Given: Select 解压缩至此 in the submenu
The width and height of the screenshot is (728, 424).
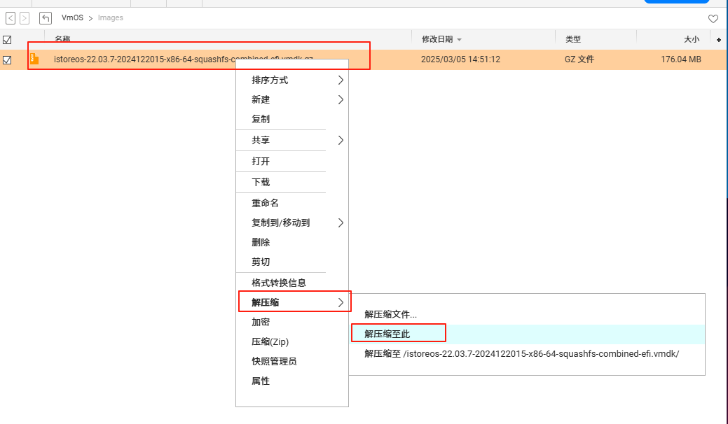Looking at the screenshot, I should 528,334.
